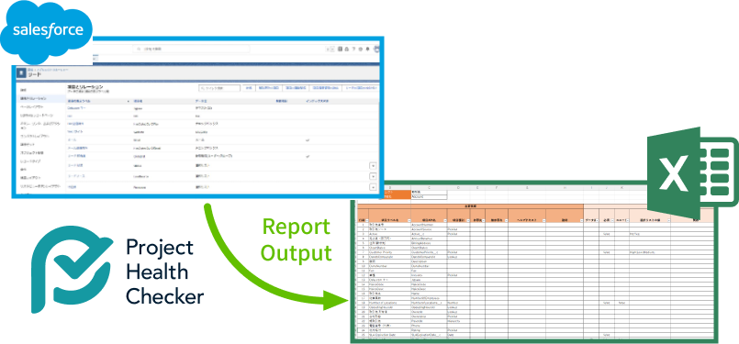Click the Salesforce global search box
This screenshot has height=344, width=739.
coord(191,49)
